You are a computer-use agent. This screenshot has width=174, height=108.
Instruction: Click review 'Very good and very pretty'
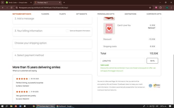point(26,96)
